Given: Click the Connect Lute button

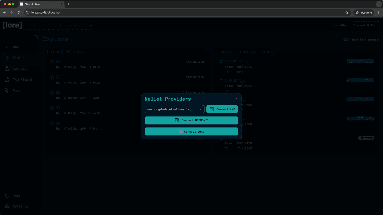Looking at the screenshot, I should click(x=191, y=131).
